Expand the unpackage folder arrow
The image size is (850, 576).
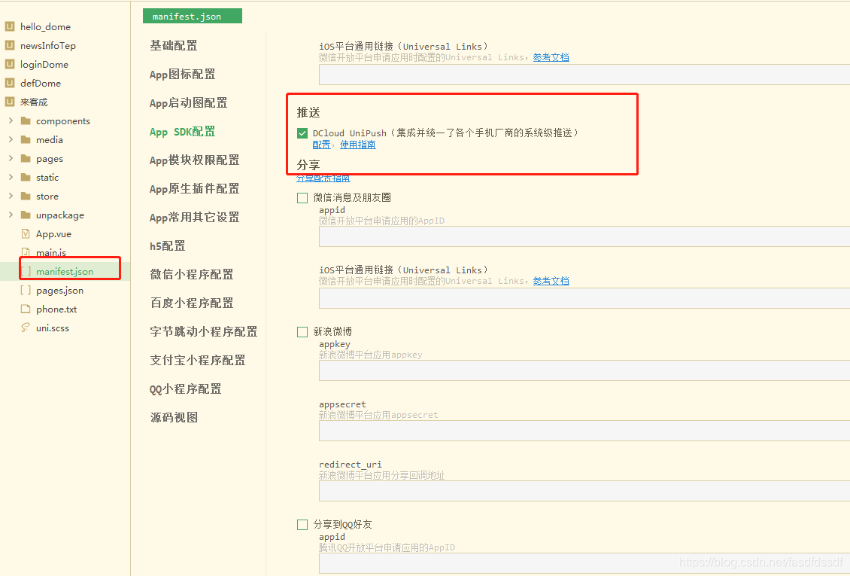[x=11, y=215]
